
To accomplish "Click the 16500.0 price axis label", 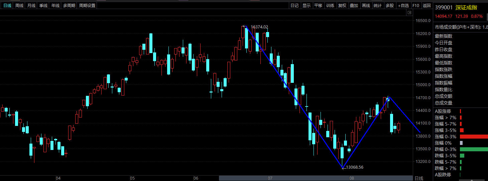I will (423, 21).
